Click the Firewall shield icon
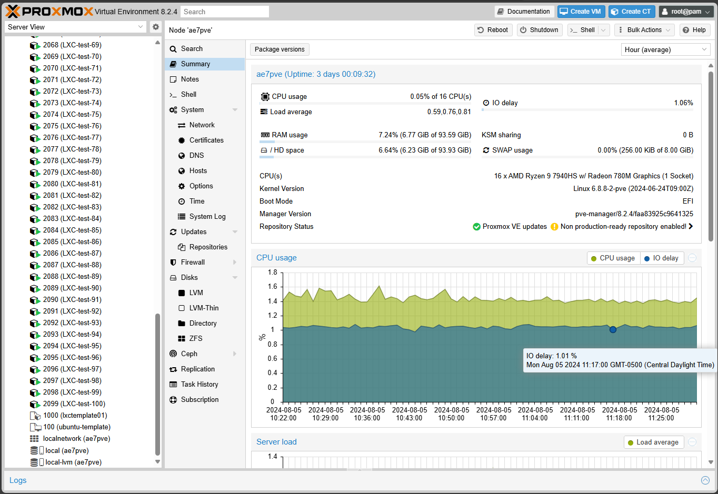The height and width of the screenshot is (494, 718). coord(173,263)
